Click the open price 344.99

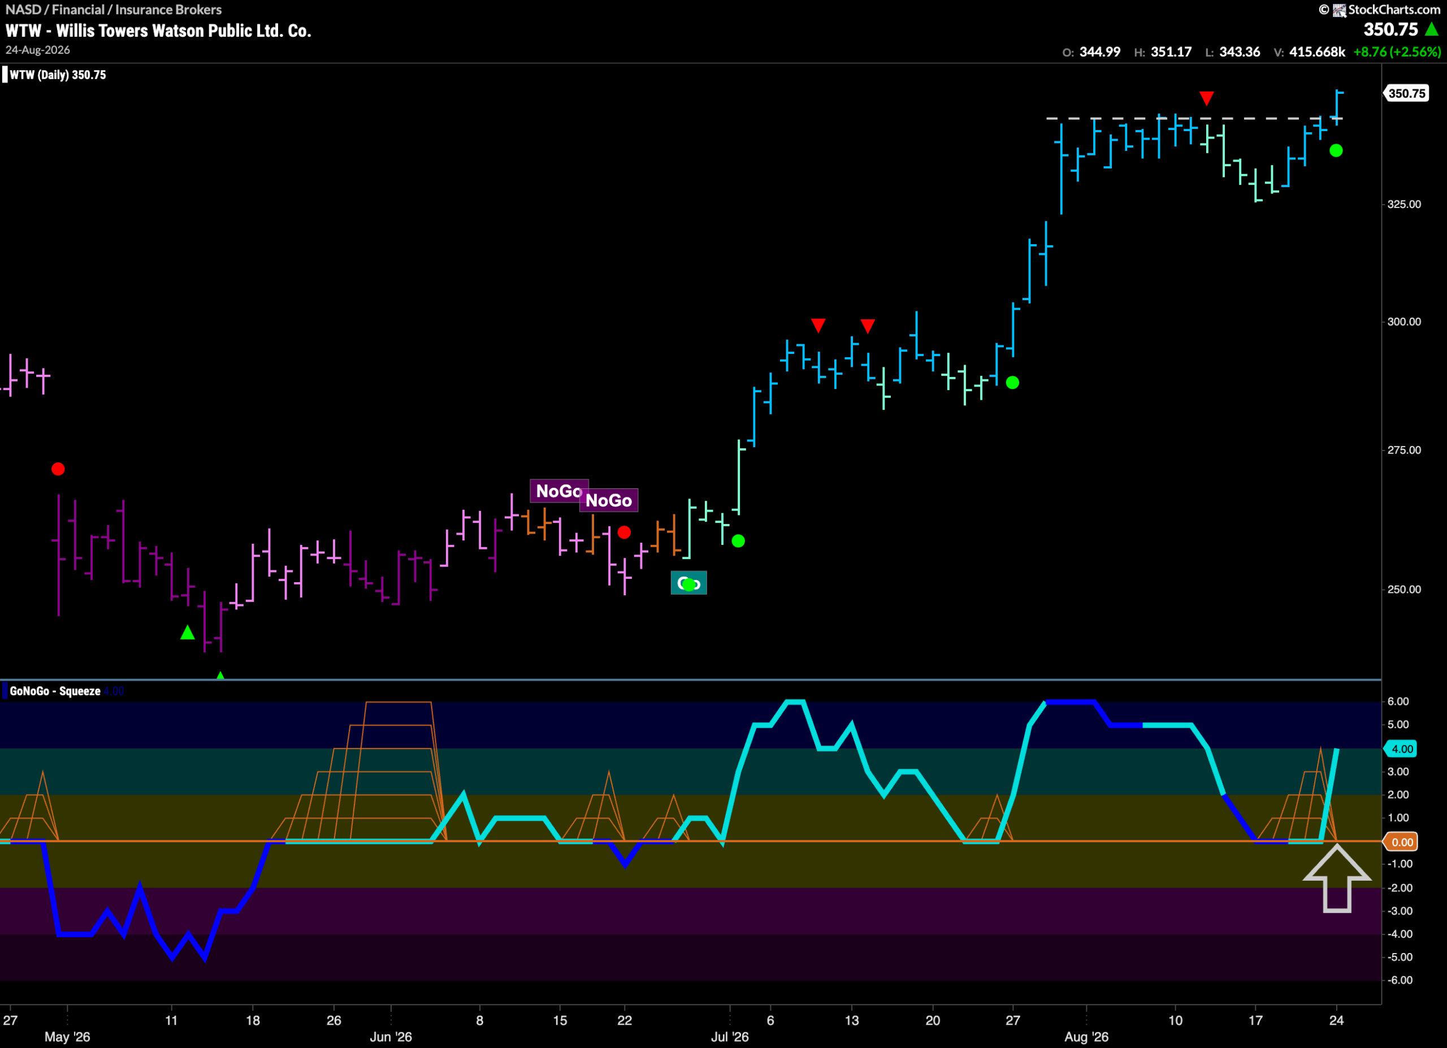(x=1100, y=51)
